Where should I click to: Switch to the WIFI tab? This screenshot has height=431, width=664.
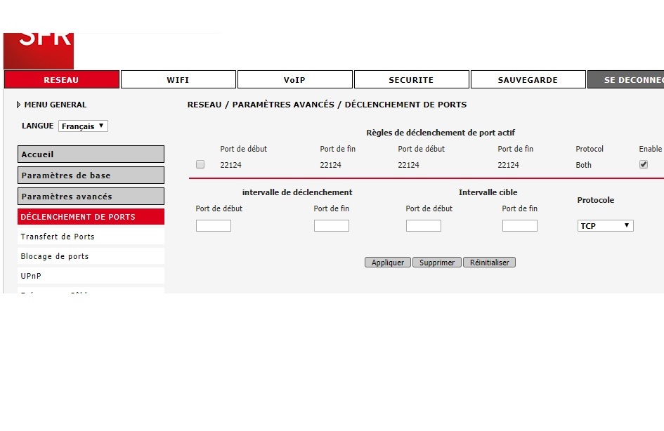178,80
